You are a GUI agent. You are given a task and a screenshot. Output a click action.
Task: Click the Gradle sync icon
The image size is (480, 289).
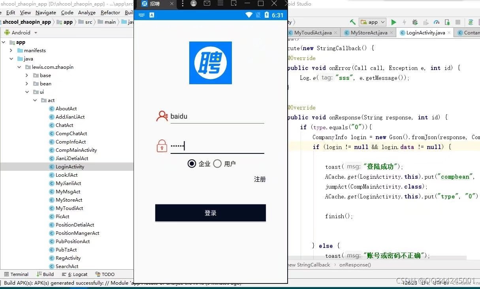point(471,22)
